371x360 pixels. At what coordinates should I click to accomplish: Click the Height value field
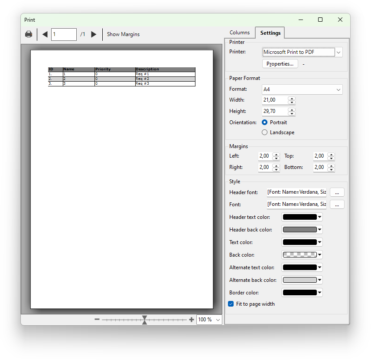tap(274, 111)
